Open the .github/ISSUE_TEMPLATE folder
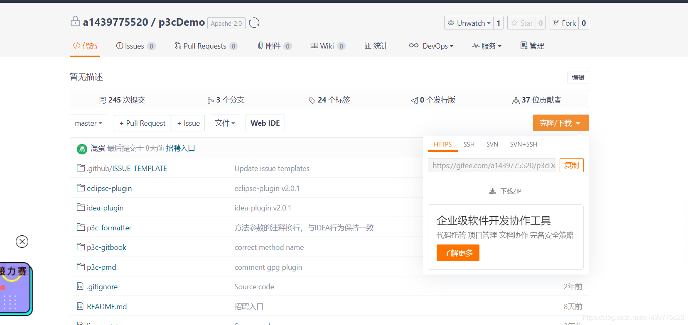The width and height of the screenshot is (688, 325). click(x=127, y=169)
